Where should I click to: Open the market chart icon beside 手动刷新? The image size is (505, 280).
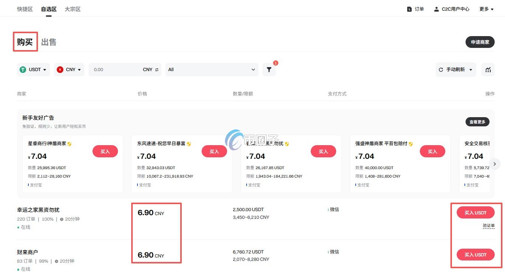click(488, 69)
